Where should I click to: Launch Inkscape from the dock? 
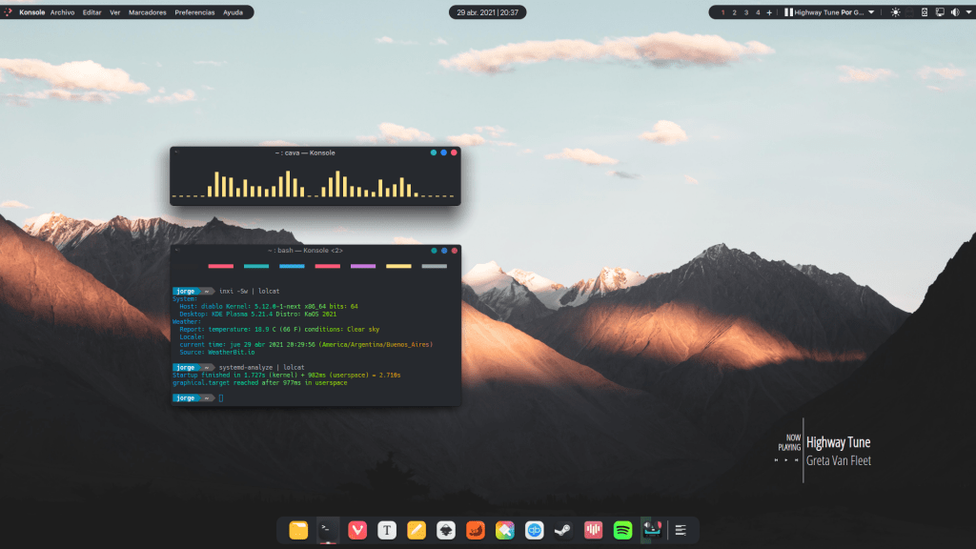pyautogui.click(x=446, y=530)
